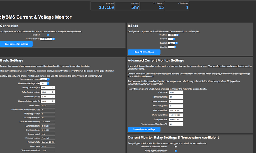Click the diyBMS Current & Voltage Monitor heading
The height and width of the screenshot is (153, 256).
pos(36,17)
